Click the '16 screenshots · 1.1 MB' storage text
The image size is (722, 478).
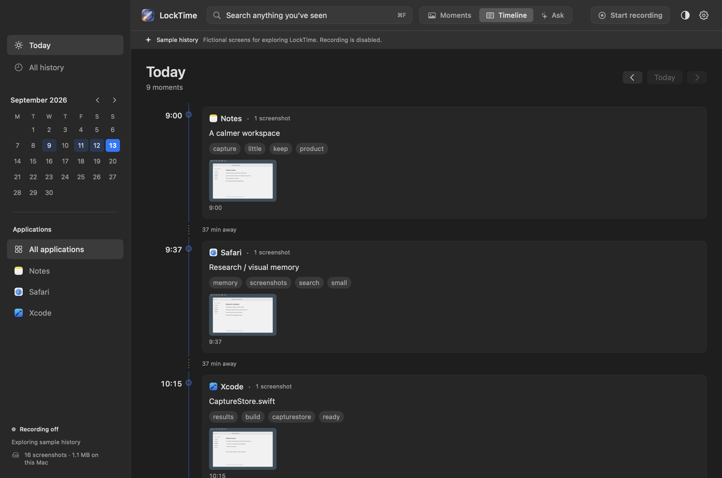point(61,458)
